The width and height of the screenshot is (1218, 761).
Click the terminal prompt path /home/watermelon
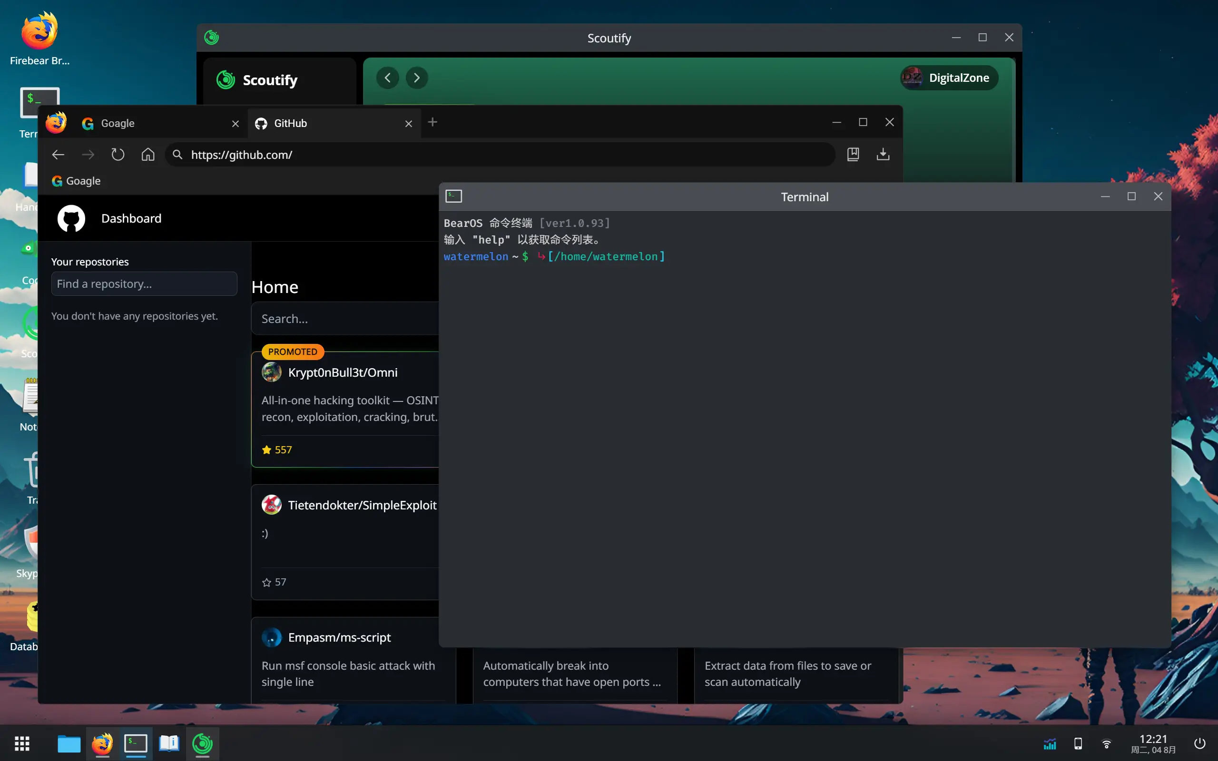coord(606,257)
